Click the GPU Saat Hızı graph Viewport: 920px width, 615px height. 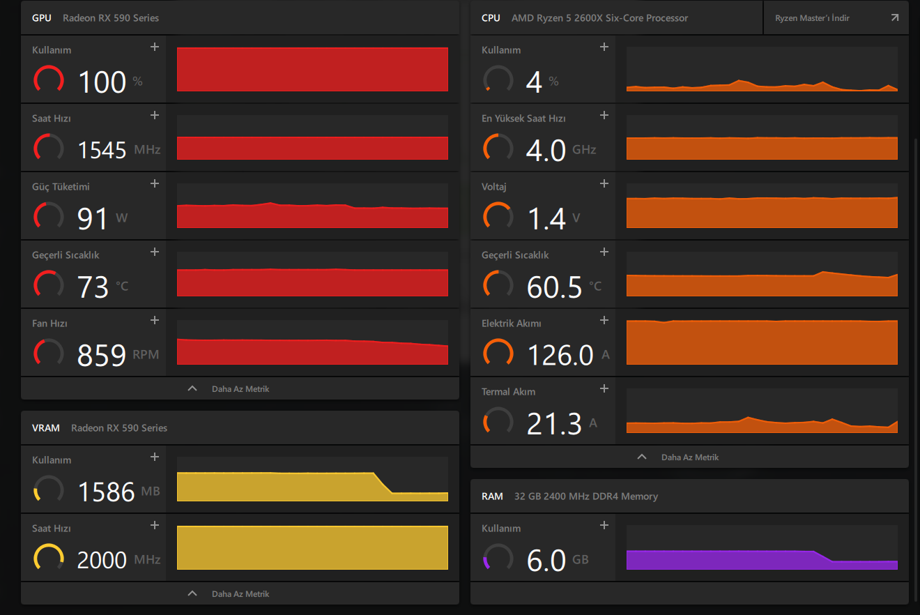coord(312,137)
